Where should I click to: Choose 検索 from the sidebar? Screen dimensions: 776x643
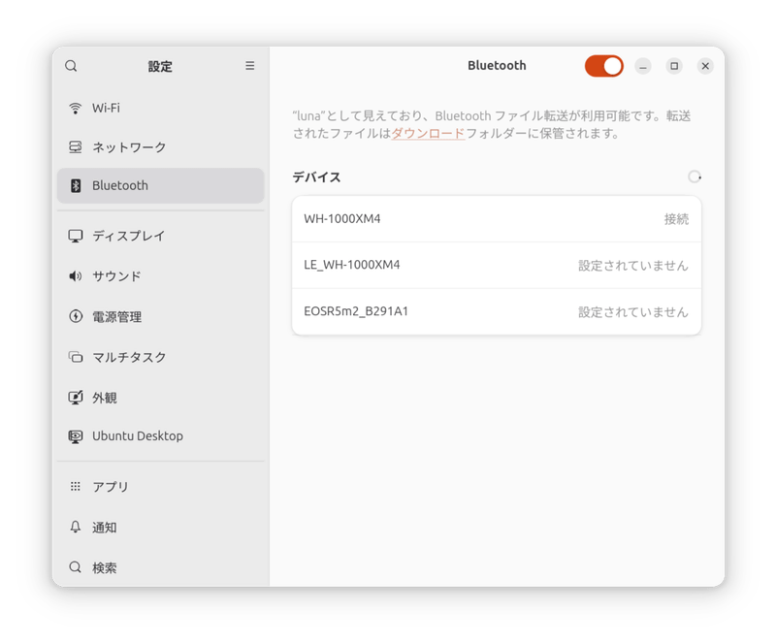point(116,566)
